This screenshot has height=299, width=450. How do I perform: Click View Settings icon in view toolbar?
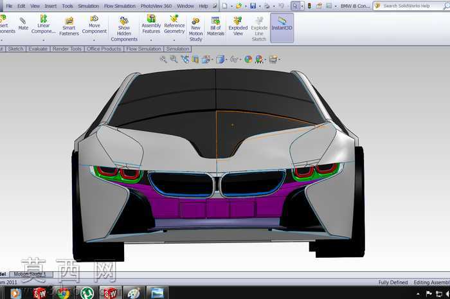tap(273, 59)
